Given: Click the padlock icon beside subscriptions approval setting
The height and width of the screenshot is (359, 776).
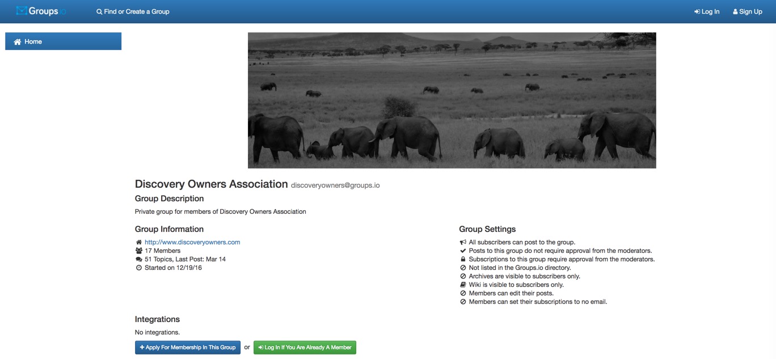Looking at the screenshot, I should pos(463,259).
